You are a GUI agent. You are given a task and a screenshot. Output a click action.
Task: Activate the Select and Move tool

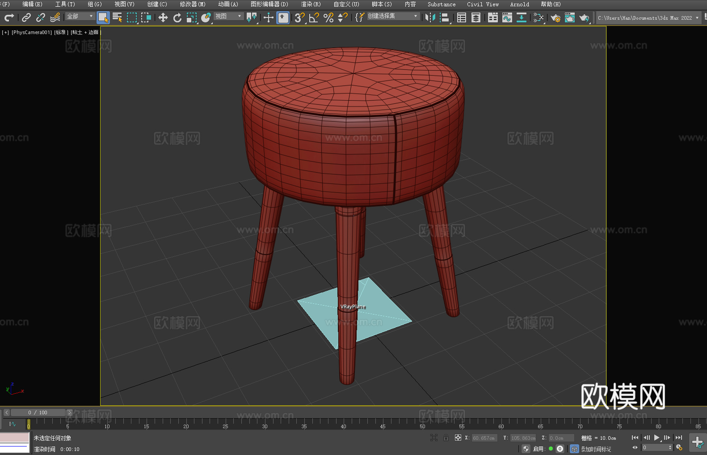[x=163, y=17]
